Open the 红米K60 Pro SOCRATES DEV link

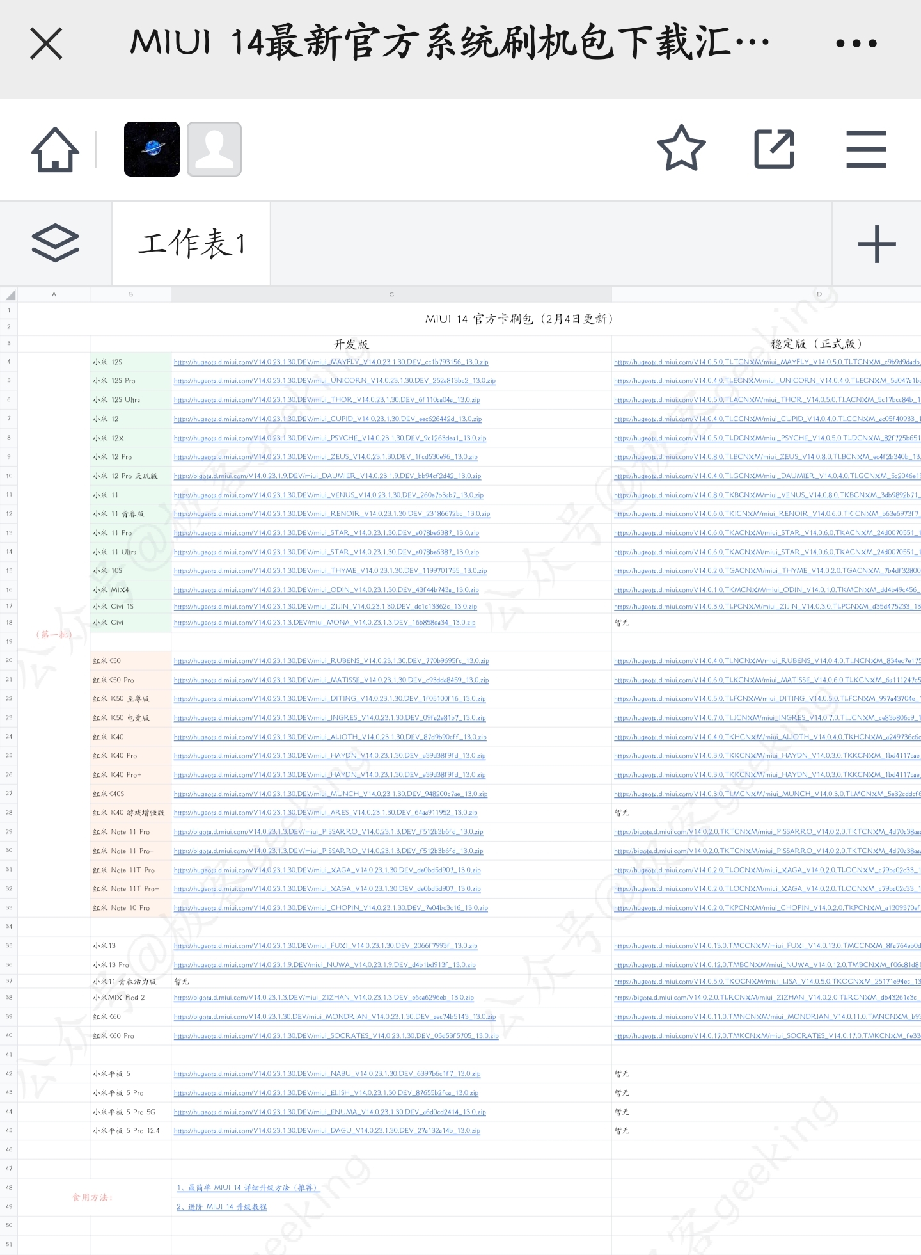coord(336,1036)
